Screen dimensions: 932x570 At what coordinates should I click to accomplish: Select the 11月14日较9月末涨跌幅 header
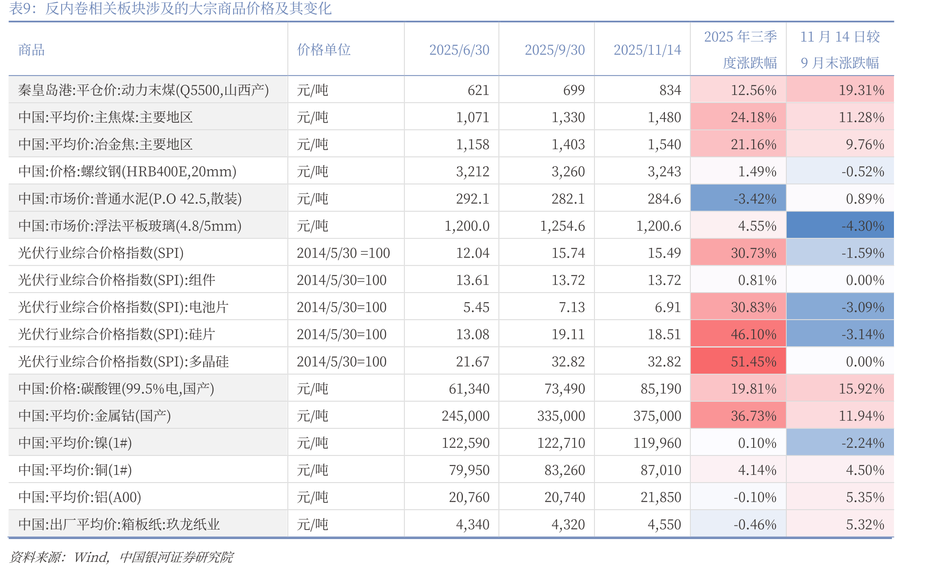(840, 49)
